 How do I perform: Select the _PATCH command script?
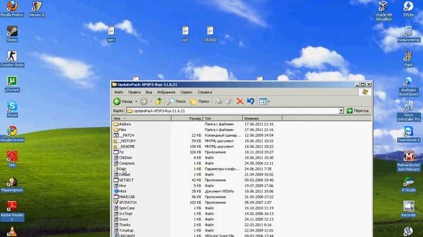124,135
